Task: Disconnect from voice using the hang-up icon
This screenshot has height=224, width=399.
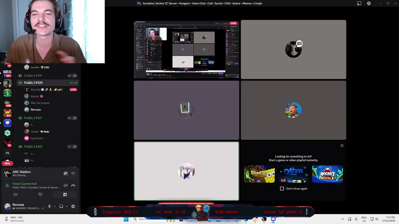Action: (73, 185)
